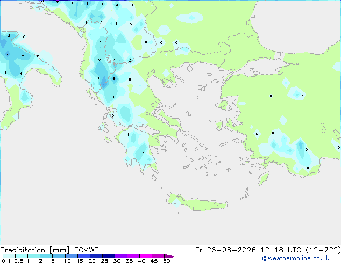Click the precipitation value 8 on the map
Image resolution: width=341 pixels, height=263 pixels.
point(114,78)
